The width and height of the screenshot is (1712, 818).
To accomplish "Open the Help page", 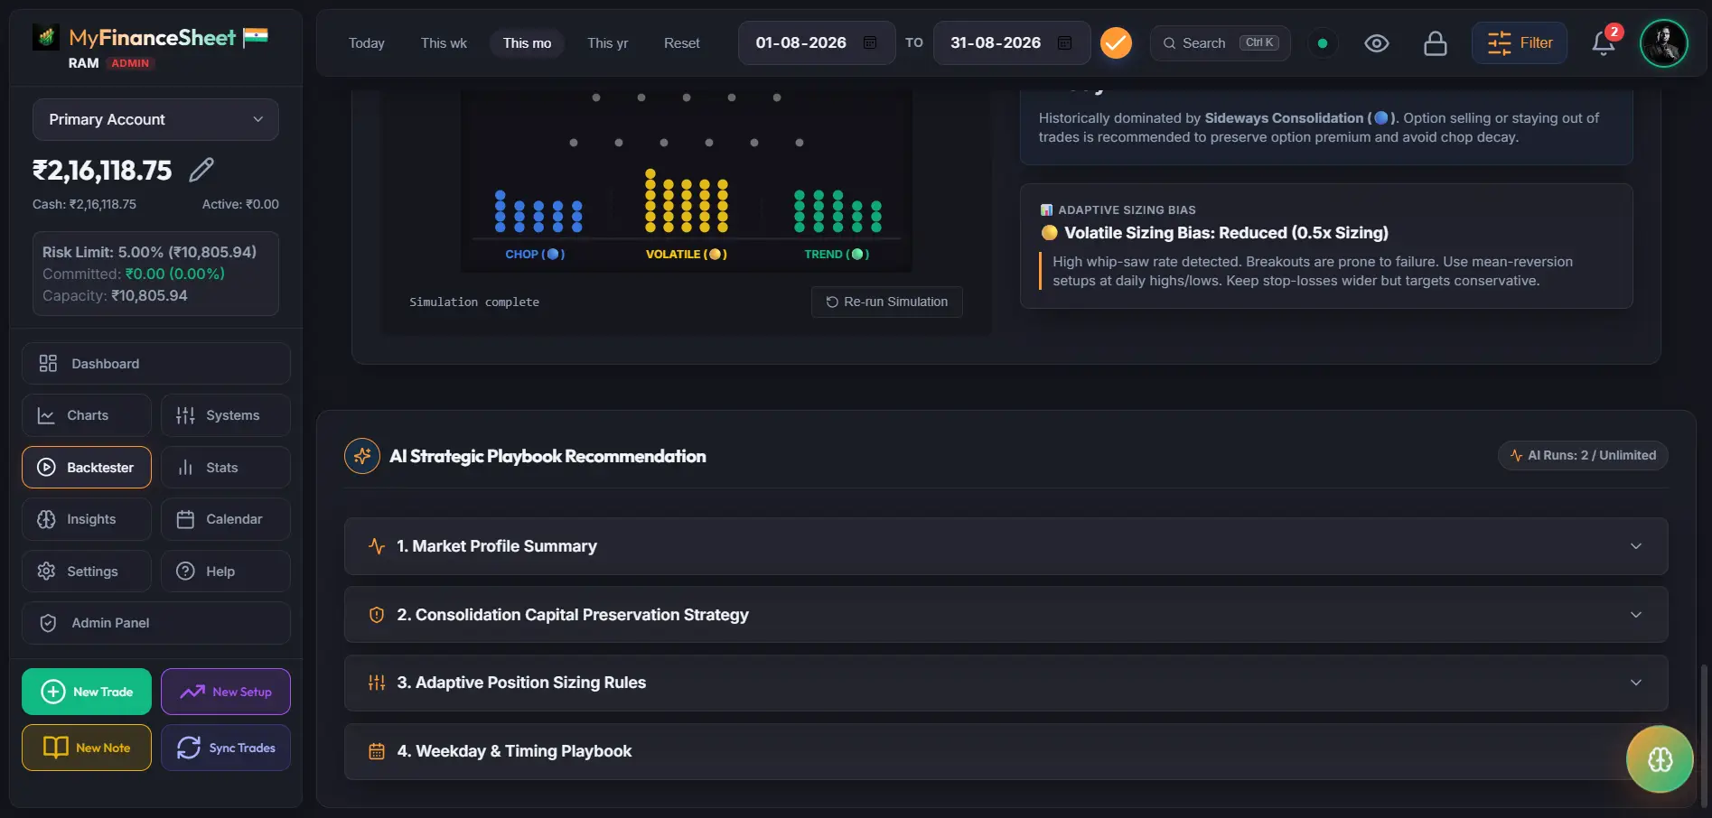I will [226, 572].
